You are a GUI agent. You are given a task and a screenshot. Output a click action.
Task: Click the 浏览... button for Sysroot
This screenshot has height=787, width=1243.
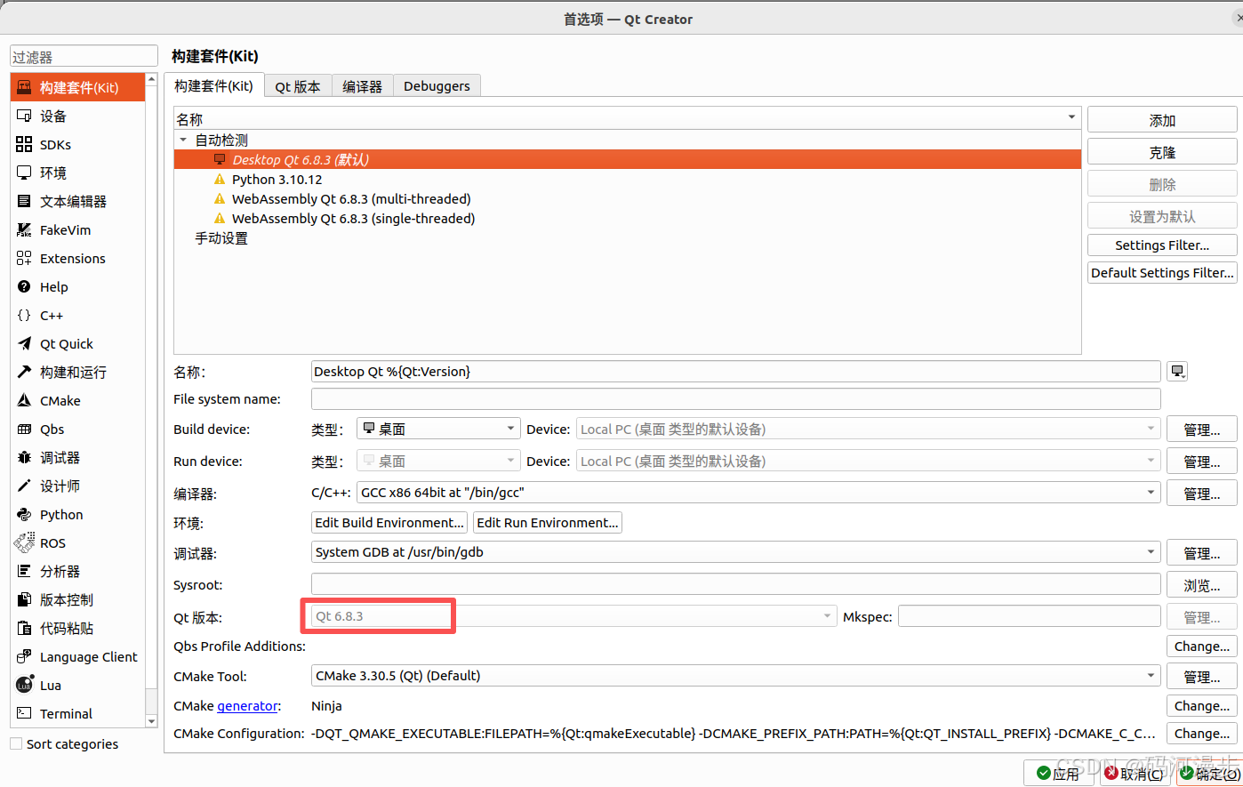[1201, 585]
